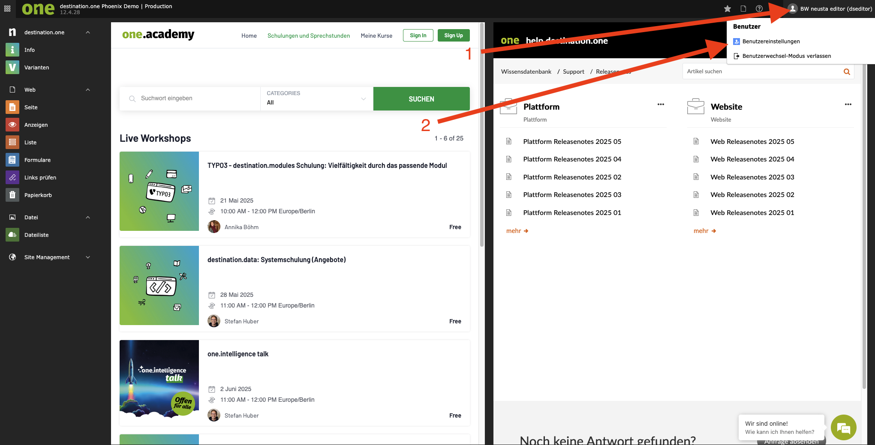Image resolution: width=875 pixels, height=445 pixels.
Task: Click the SUCHEN search button
Action: coord(421,99)
